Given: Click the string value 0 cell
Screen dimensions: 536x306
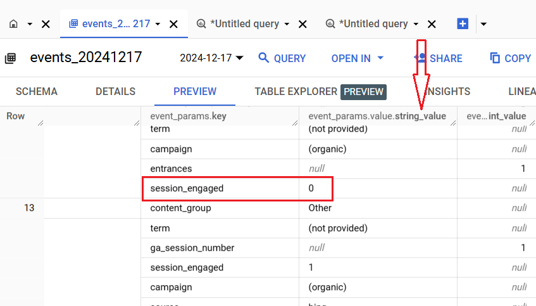Looking at the screenshot, I should (378, 188).
